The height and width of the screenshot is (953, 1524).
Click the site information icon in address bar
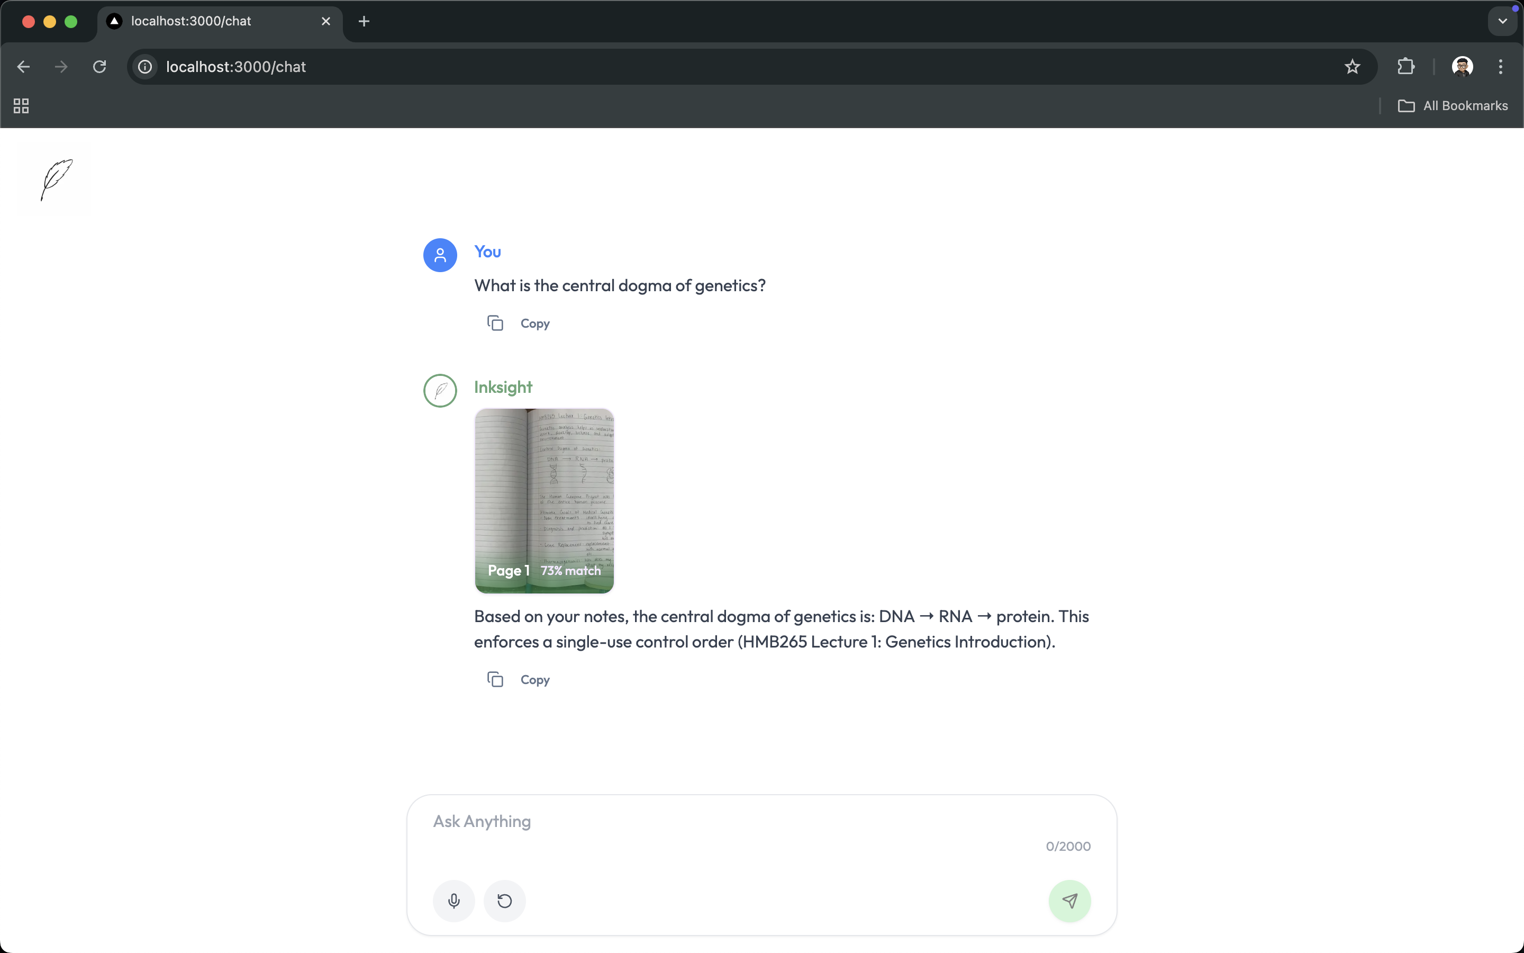146,67
